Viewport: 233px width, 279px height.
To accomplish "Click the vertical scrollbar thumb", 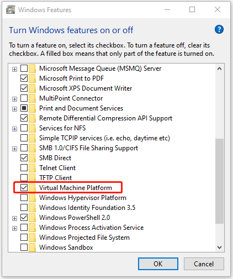I will pyautogui.click(x=219, y=181).
